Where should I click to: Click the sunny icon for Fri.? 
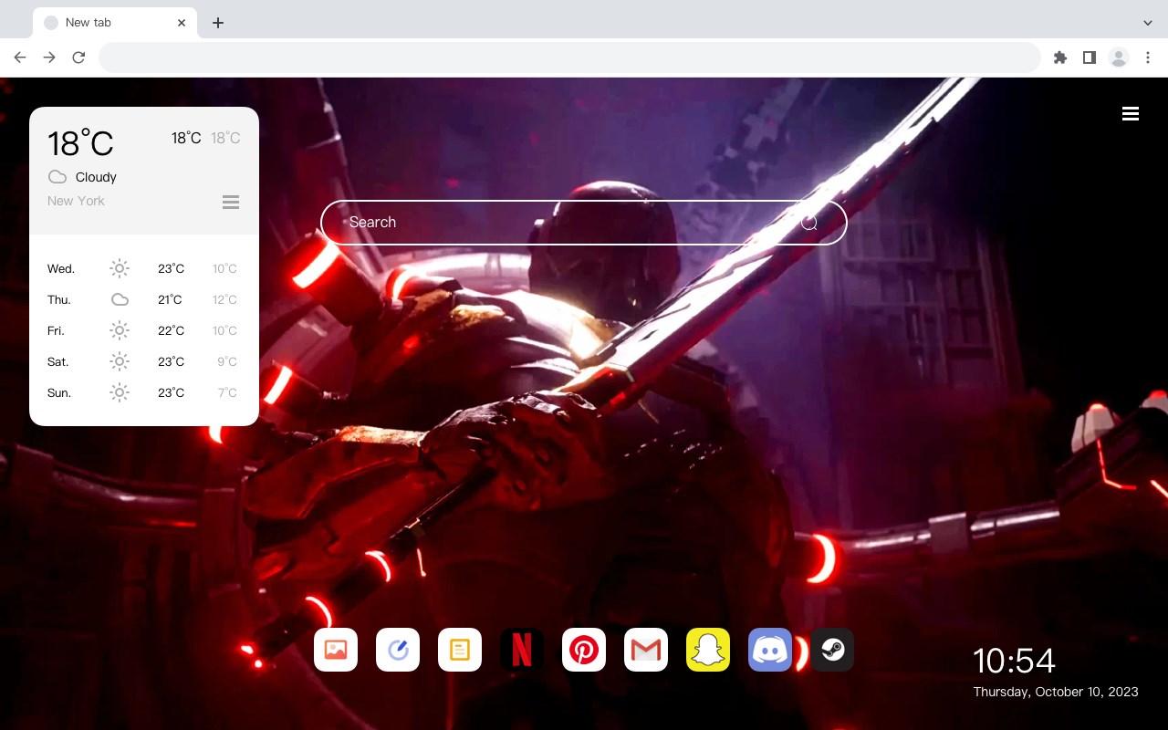[120, 330]
